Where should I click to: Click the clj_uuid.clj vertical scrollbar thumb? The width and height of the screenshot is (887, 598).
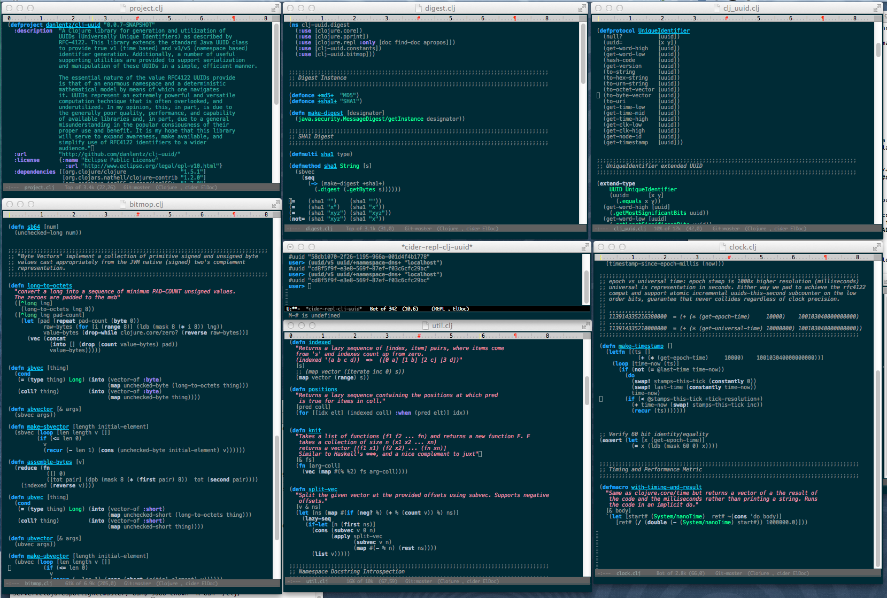click(878, 50)
